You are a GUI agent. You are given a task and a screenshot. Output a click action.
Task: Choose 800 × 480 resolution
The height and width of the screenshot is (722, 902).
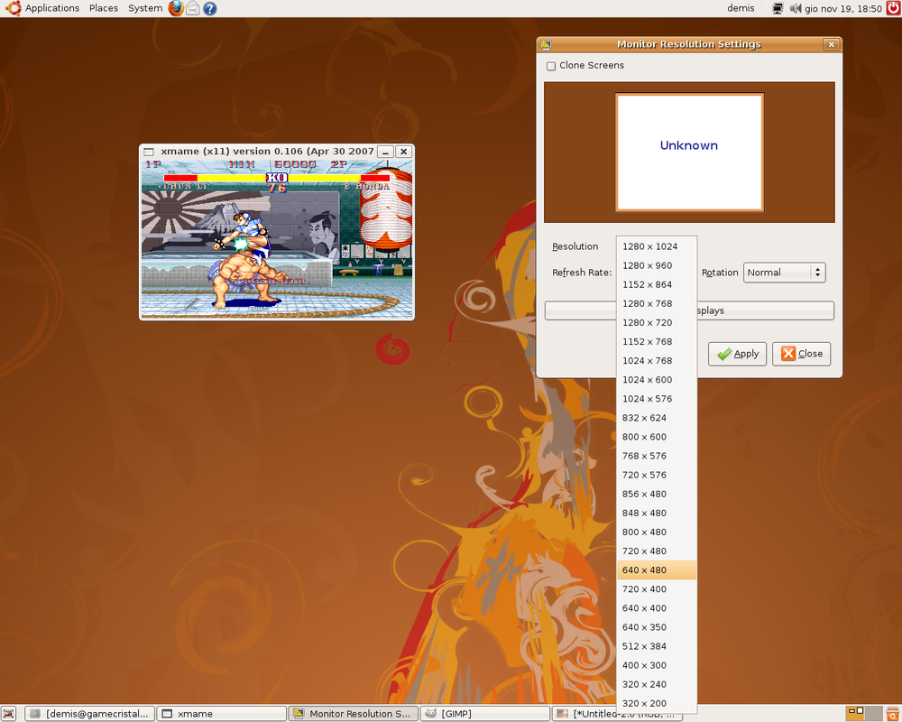(x=657, y=532)
